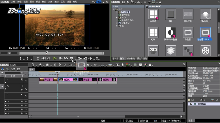Click the PLR player mode button
The width and height of the screenshot is (220, 123).
tap(94, 2)
